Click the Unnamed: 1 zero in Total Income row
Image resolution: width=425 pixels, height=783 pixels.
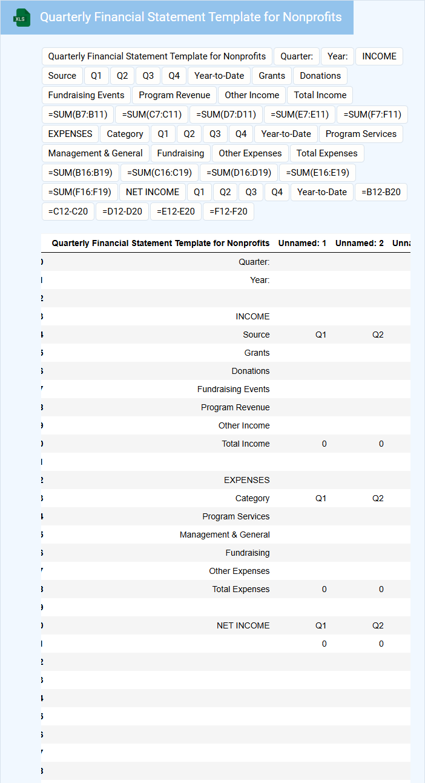325,444
